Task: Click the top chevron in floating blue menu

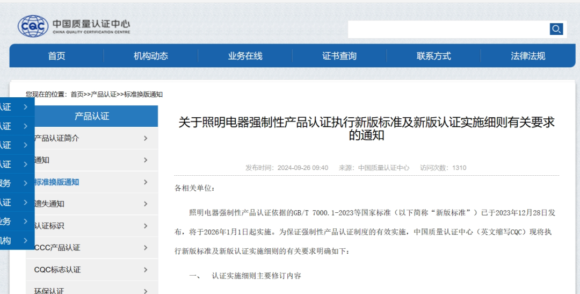Action: click(x=25, y=107)
